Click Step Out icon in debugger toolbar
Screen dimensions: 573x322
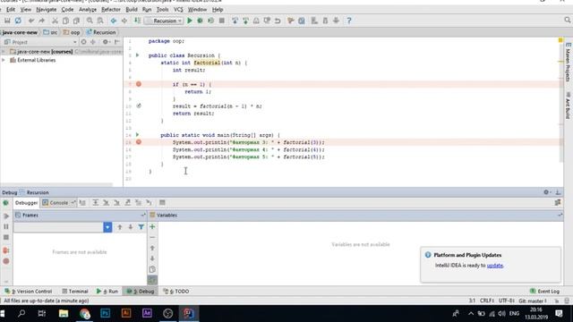point(127,203)
